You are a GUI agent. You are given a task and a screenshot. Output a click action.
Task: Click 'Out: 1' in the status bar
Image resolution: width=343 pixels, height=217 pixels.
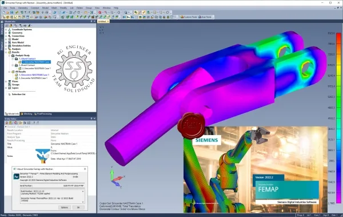point(334,215)
